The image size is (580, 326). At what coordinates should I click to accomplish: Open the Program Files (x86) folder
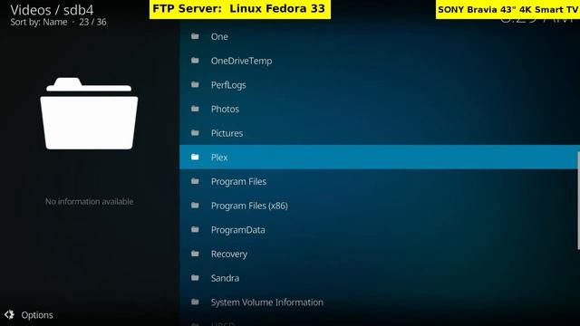(380, 206)
